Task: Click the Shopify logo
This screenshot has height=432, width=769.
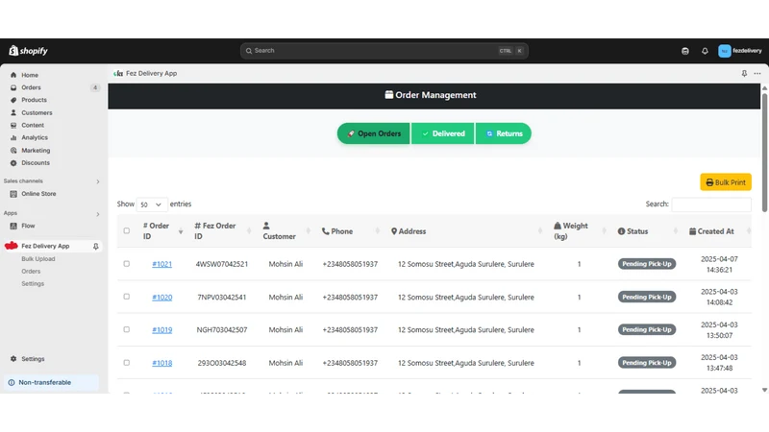Action: coord(29,51)
